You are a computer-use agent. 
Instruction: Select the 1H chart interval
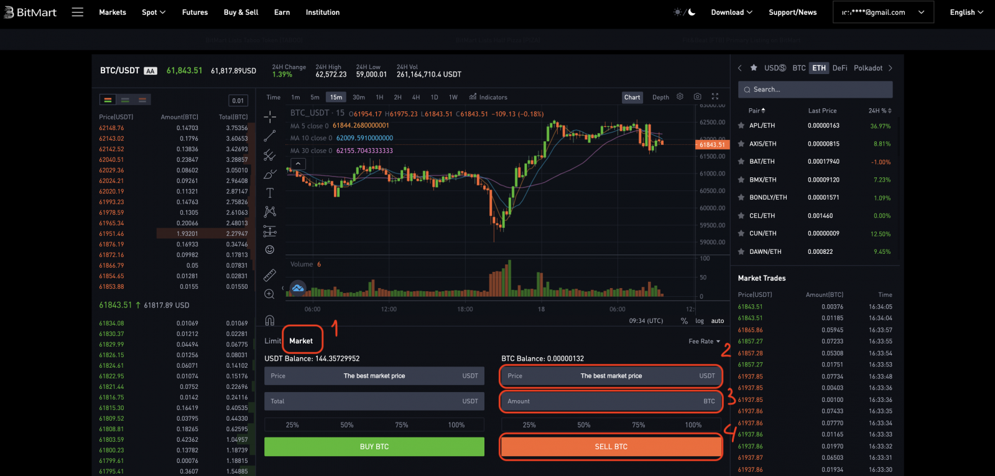pyautogui.click(x=379, y=97)
